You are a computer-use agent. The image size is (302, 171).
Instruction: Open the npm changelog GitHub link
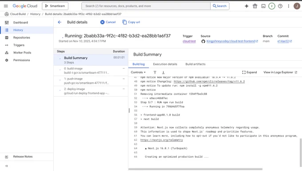click(209, 82)
